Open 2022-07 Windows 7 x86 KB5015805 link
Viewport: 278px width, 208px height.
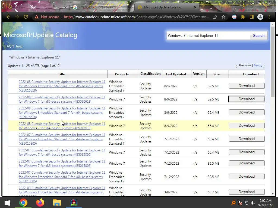coord(62,164)
